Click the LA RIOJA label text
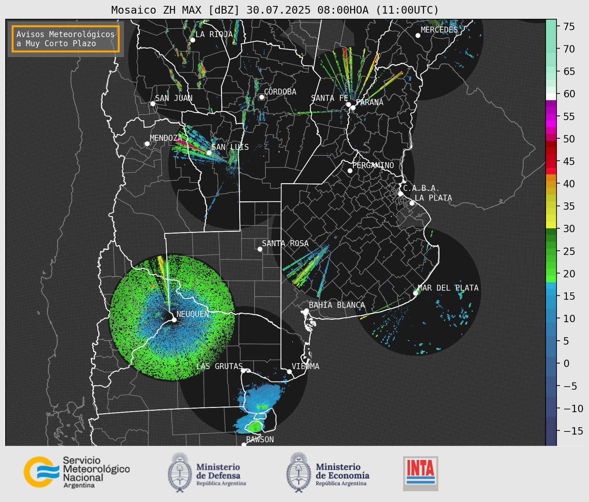 (214, 34)
